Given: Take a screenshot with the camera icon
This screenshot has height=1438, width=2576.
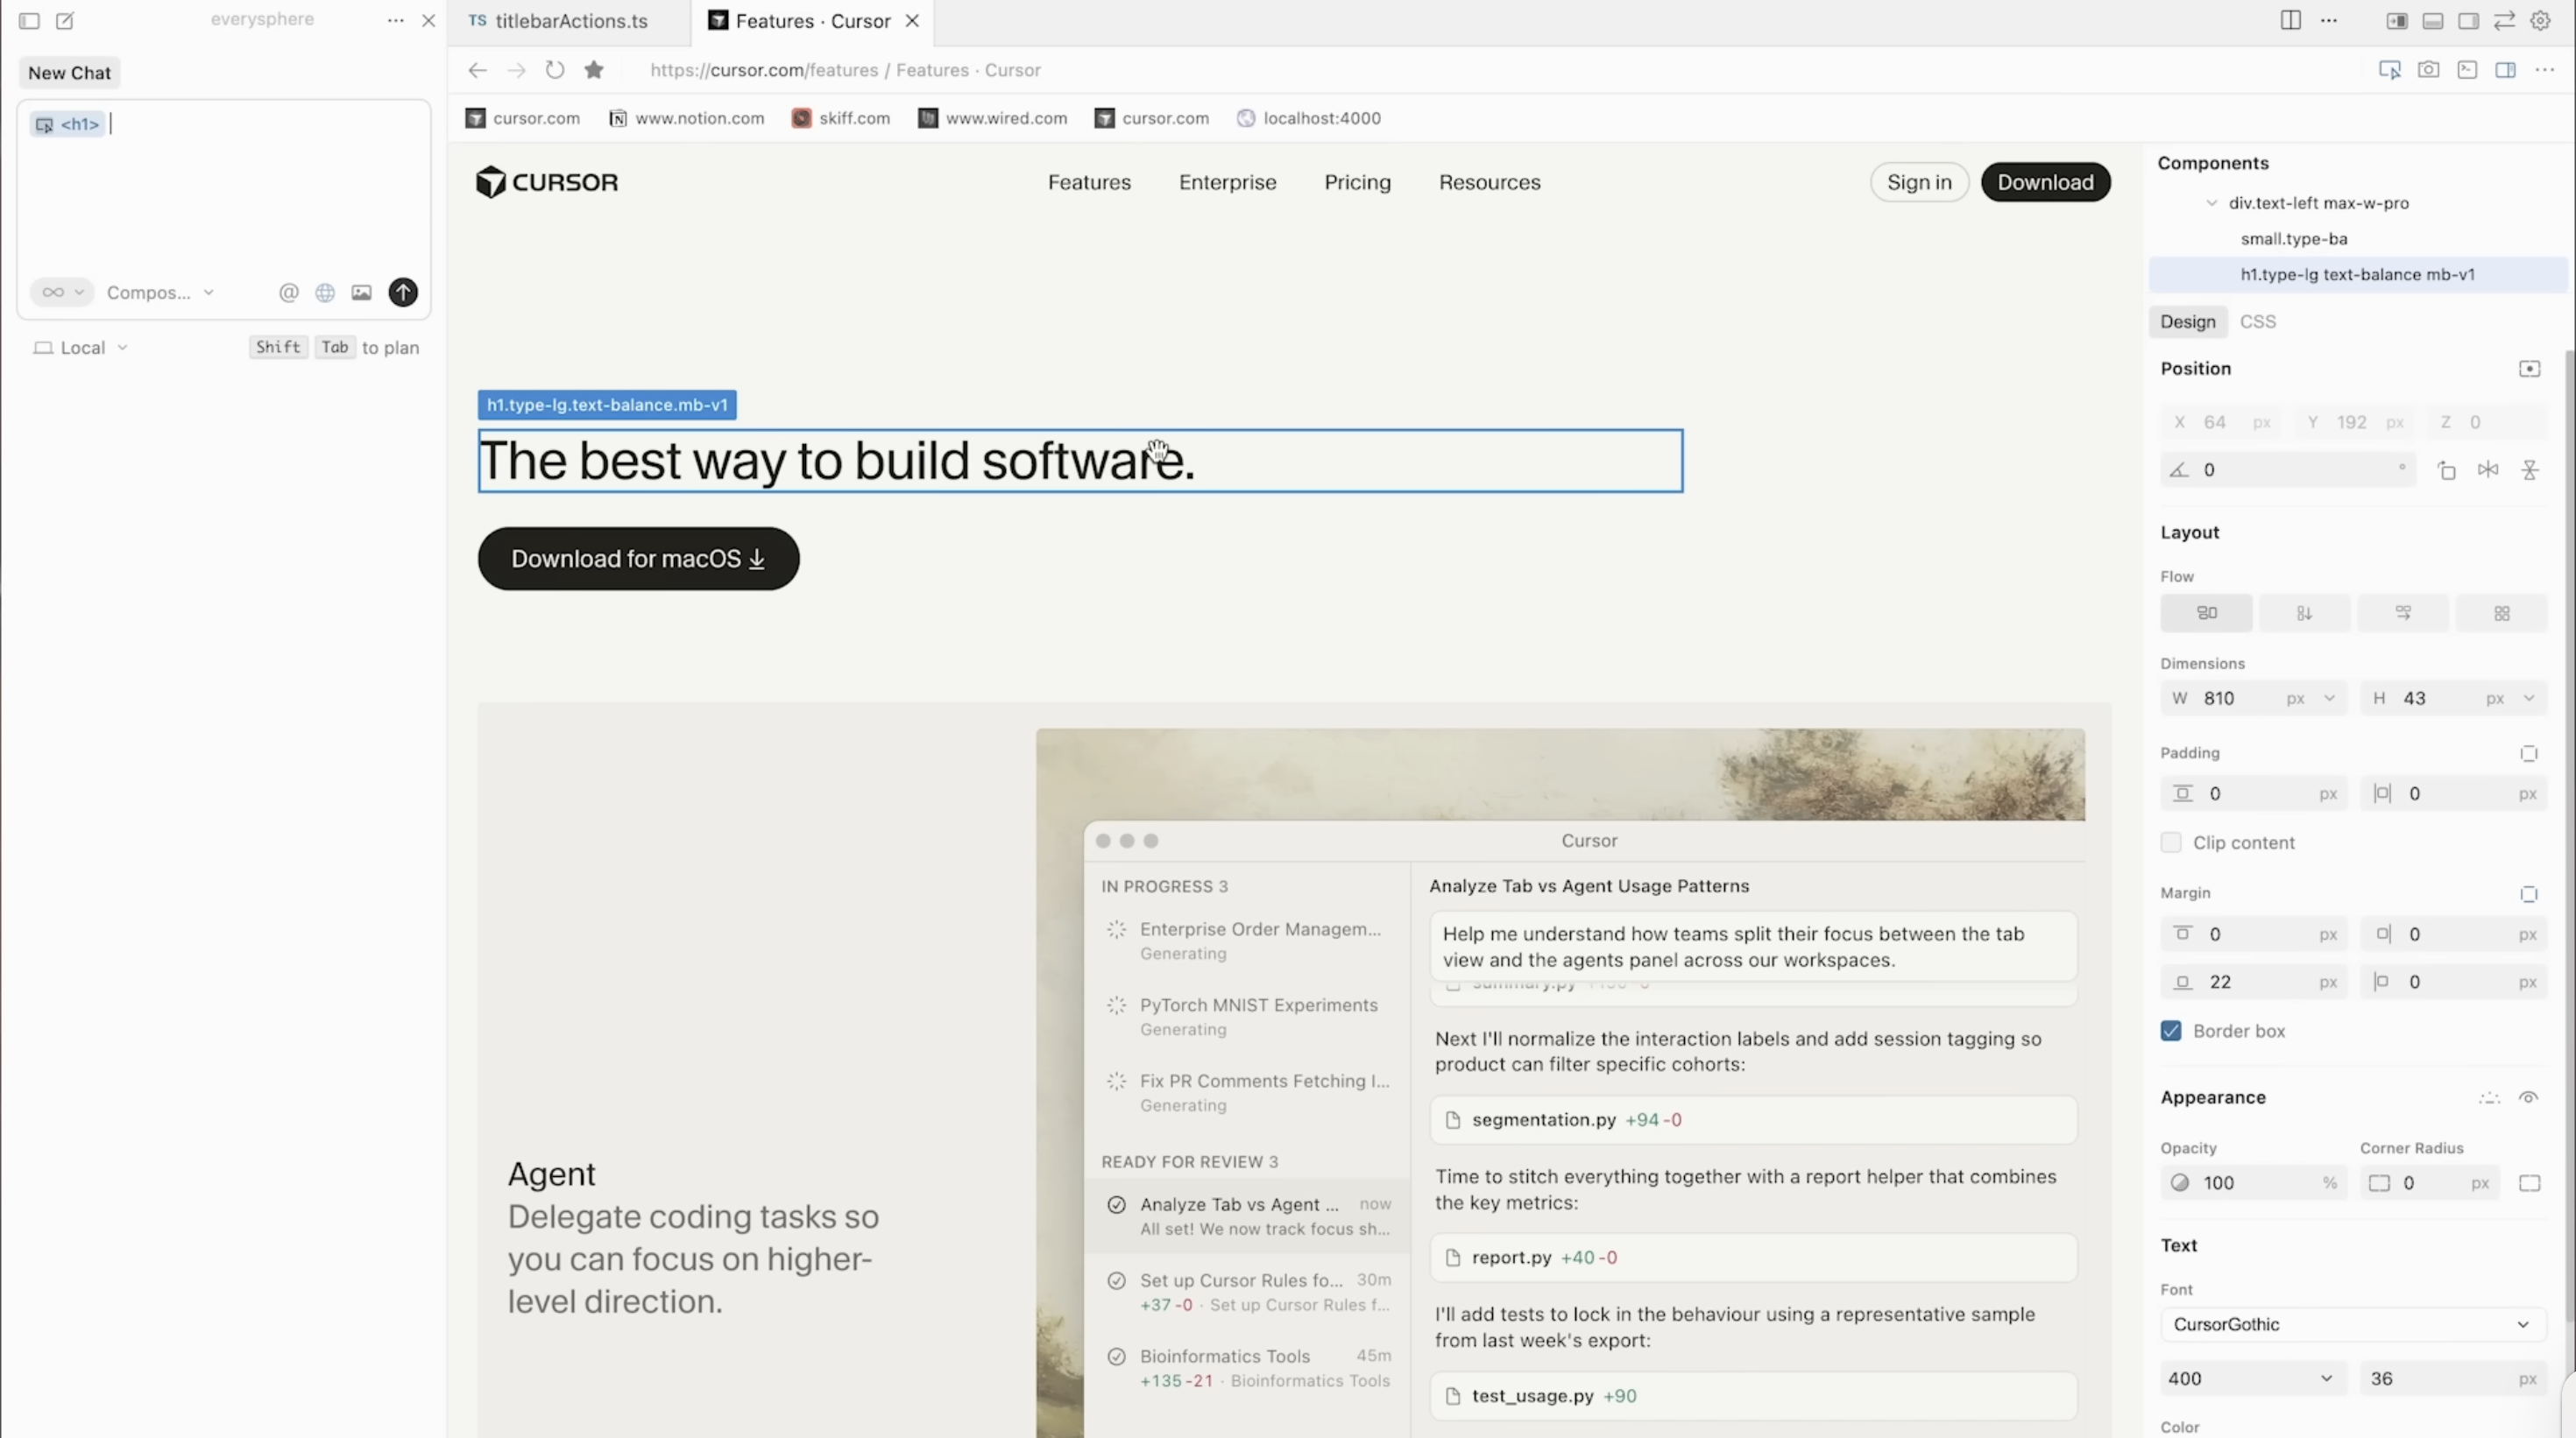Looking at the screenshot, I should coord(2430,70).
